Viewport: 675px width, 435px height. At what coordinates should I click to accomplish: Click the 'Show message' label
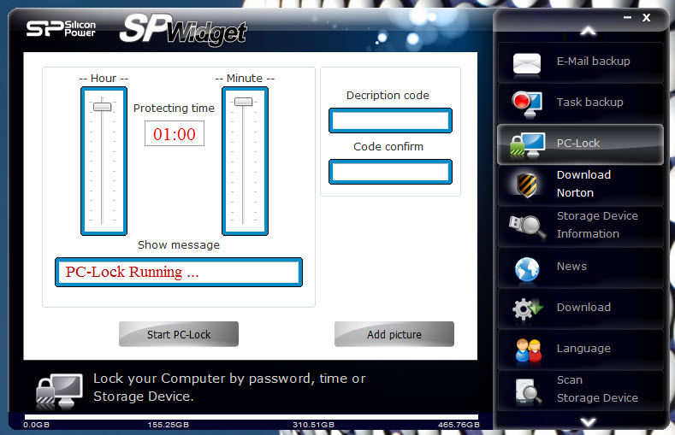tap(179, 245)
